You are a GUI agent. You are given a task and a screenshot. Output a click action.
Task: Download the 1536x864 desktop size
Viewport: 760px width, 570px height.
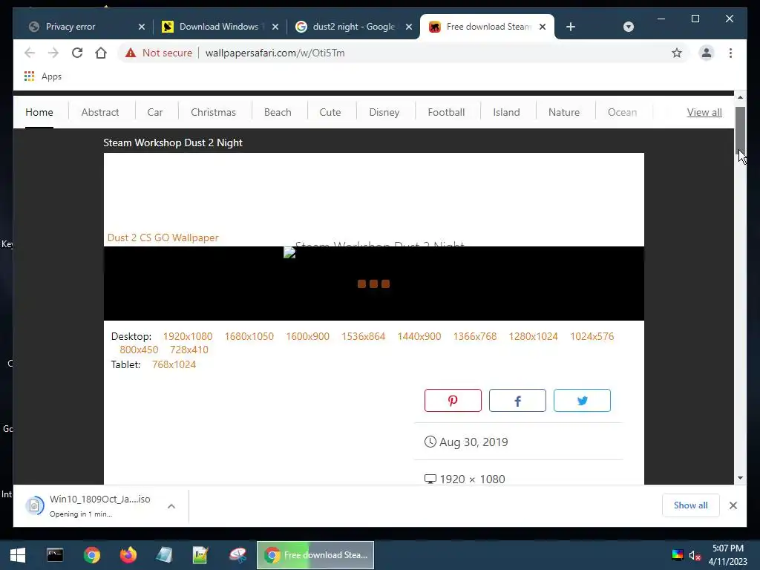(364, 336)
